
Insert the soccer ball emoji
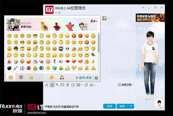(x=22, y=68)
